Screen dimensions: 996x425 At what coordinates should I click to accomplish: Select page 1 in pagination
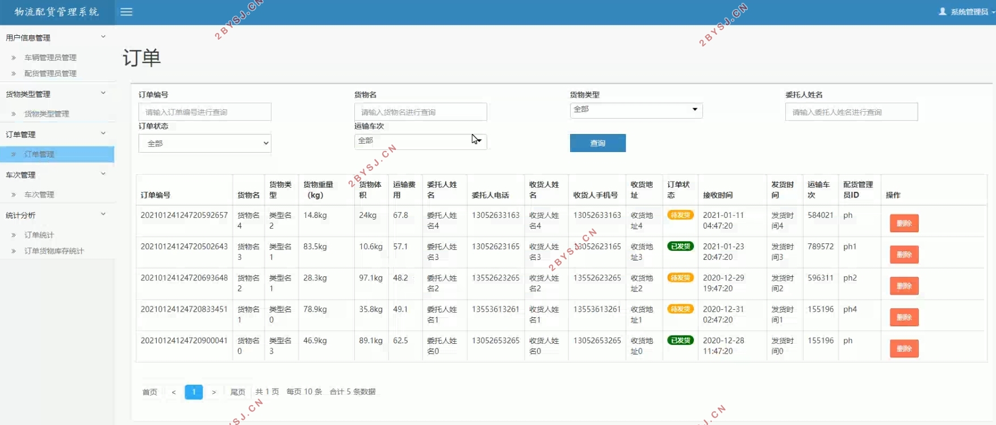pyautogui.click(x=194, y=392)
